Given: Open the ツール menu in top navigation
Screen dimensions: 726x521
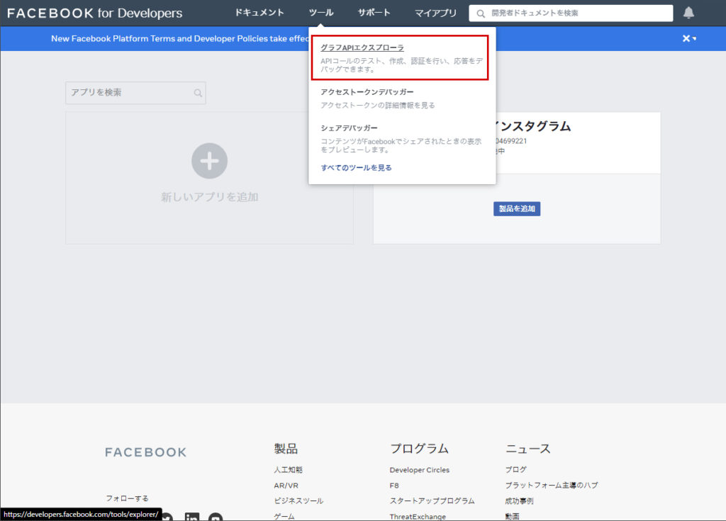Looking at the screenshot, I should 321,13.
